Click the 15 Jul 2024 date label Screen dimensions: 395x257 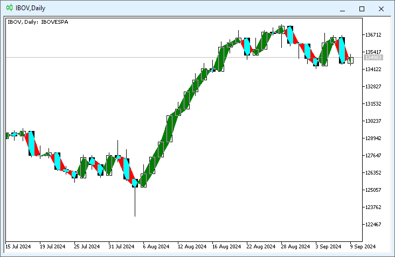pyautogui.click(x=18, y=246)
